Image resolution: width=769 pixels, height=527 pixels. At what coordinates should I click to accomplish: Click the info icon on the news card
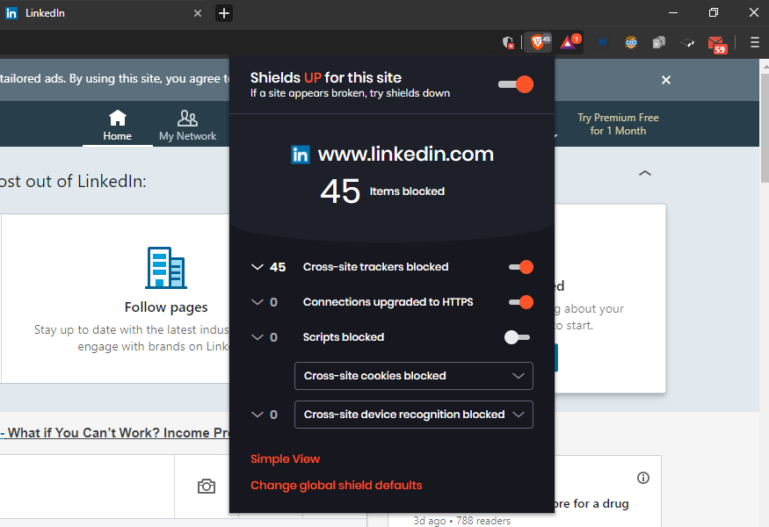pos(643,478)
